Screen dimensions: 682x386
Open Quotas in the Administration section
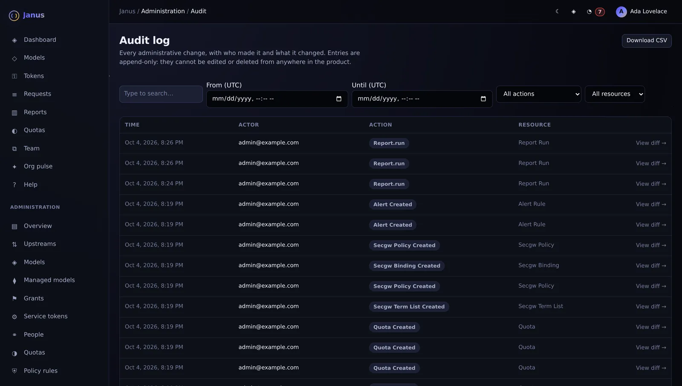[x=34, y=352]
